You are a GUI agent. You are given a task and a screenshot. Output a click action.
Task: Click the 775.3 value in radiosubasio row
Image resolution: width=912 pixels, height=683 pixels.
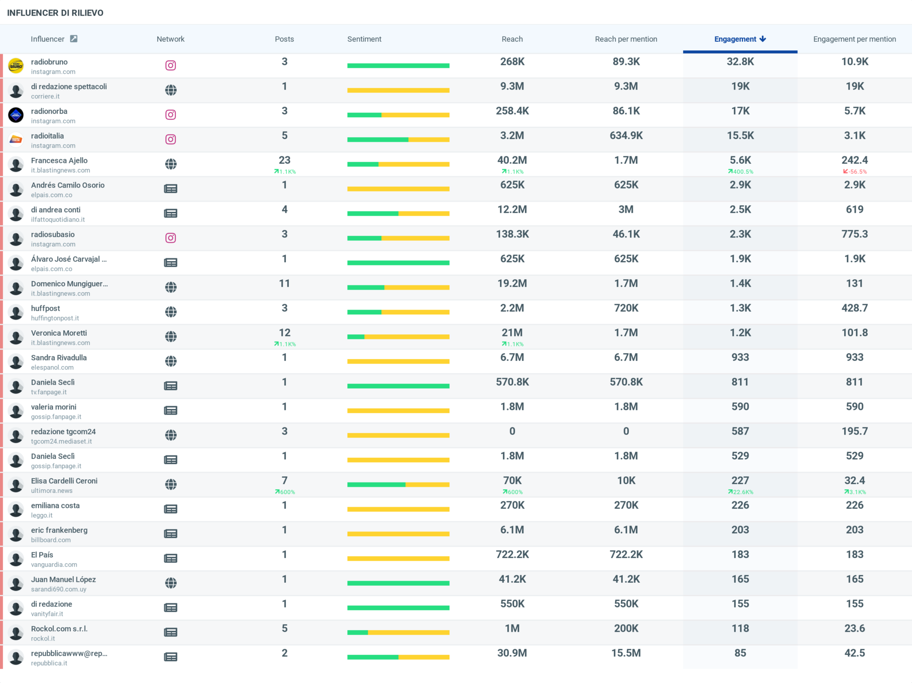tap(855, 234)
